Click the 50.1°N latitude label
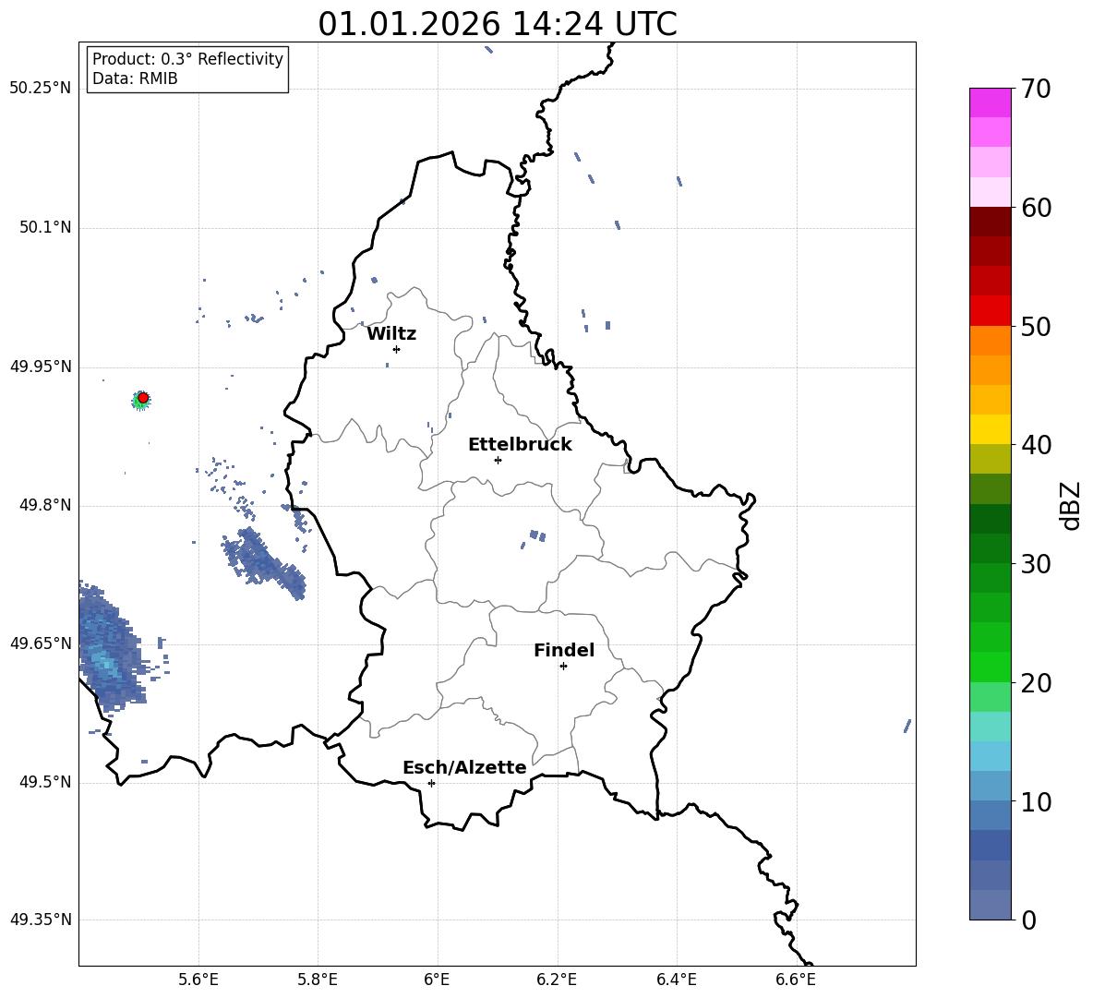The image size is (1093, 998). point(45,228)
